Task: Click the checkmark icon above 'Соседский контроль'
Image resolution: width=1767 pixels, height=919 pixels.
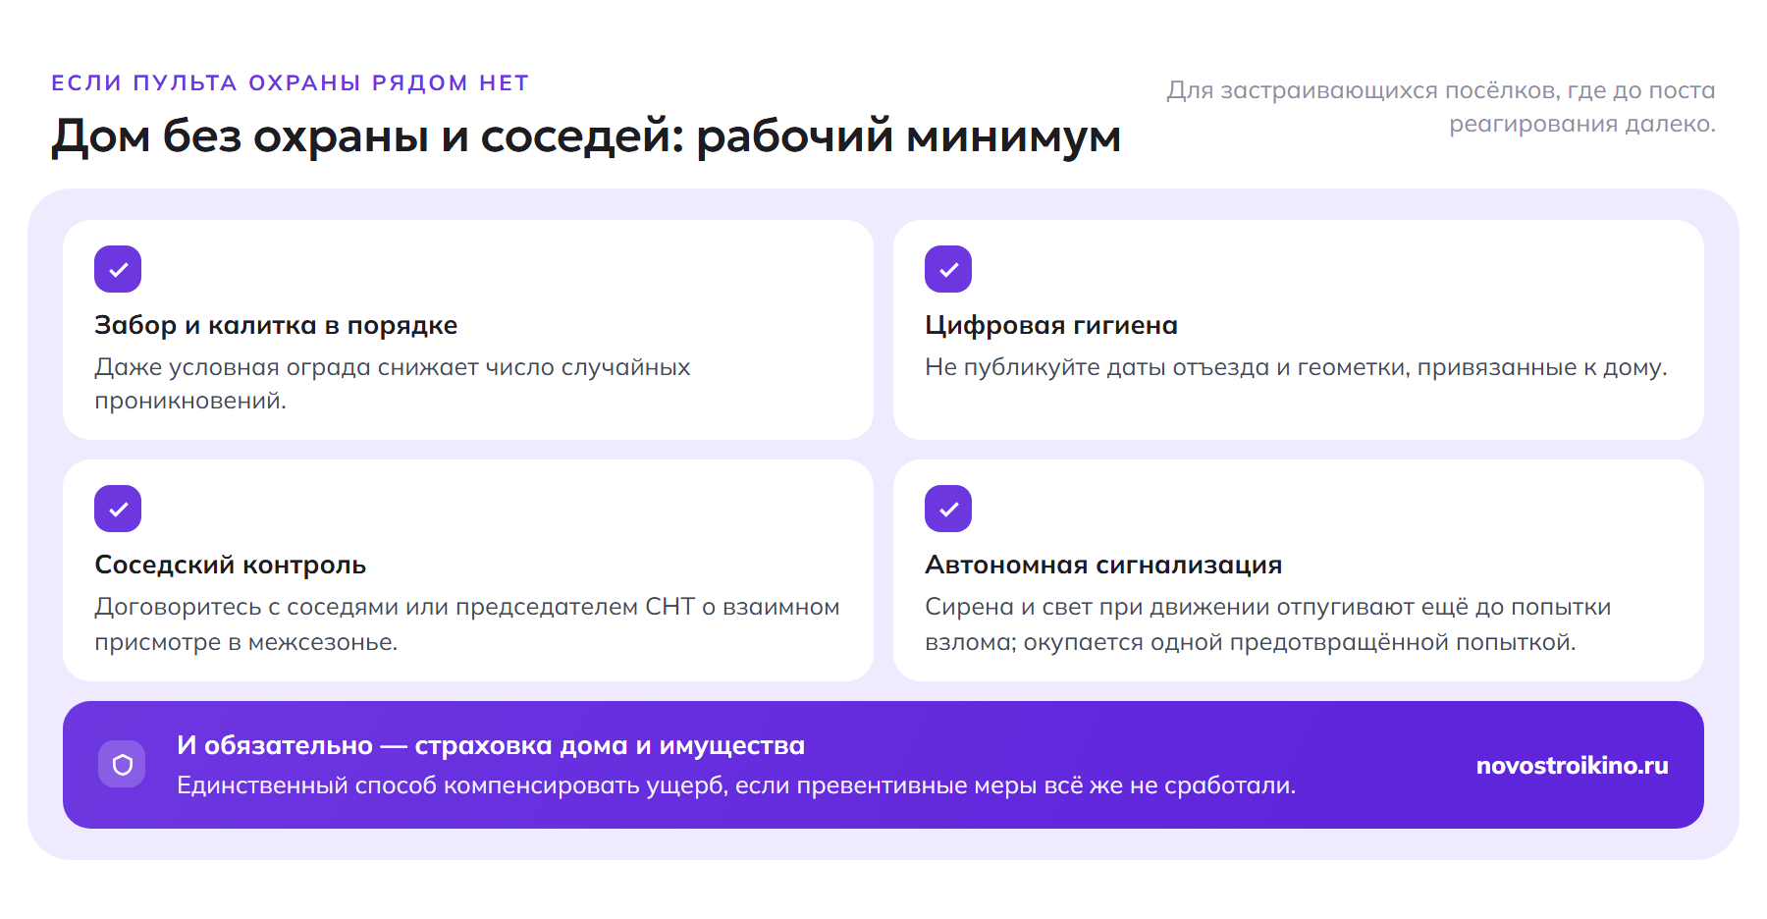Action: pyautogui.click(x=118, y=509)
